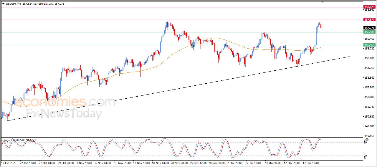Screen dimensions: 377x167
Task: Click the last red candle at 157.271
Action: coord(321,27)
